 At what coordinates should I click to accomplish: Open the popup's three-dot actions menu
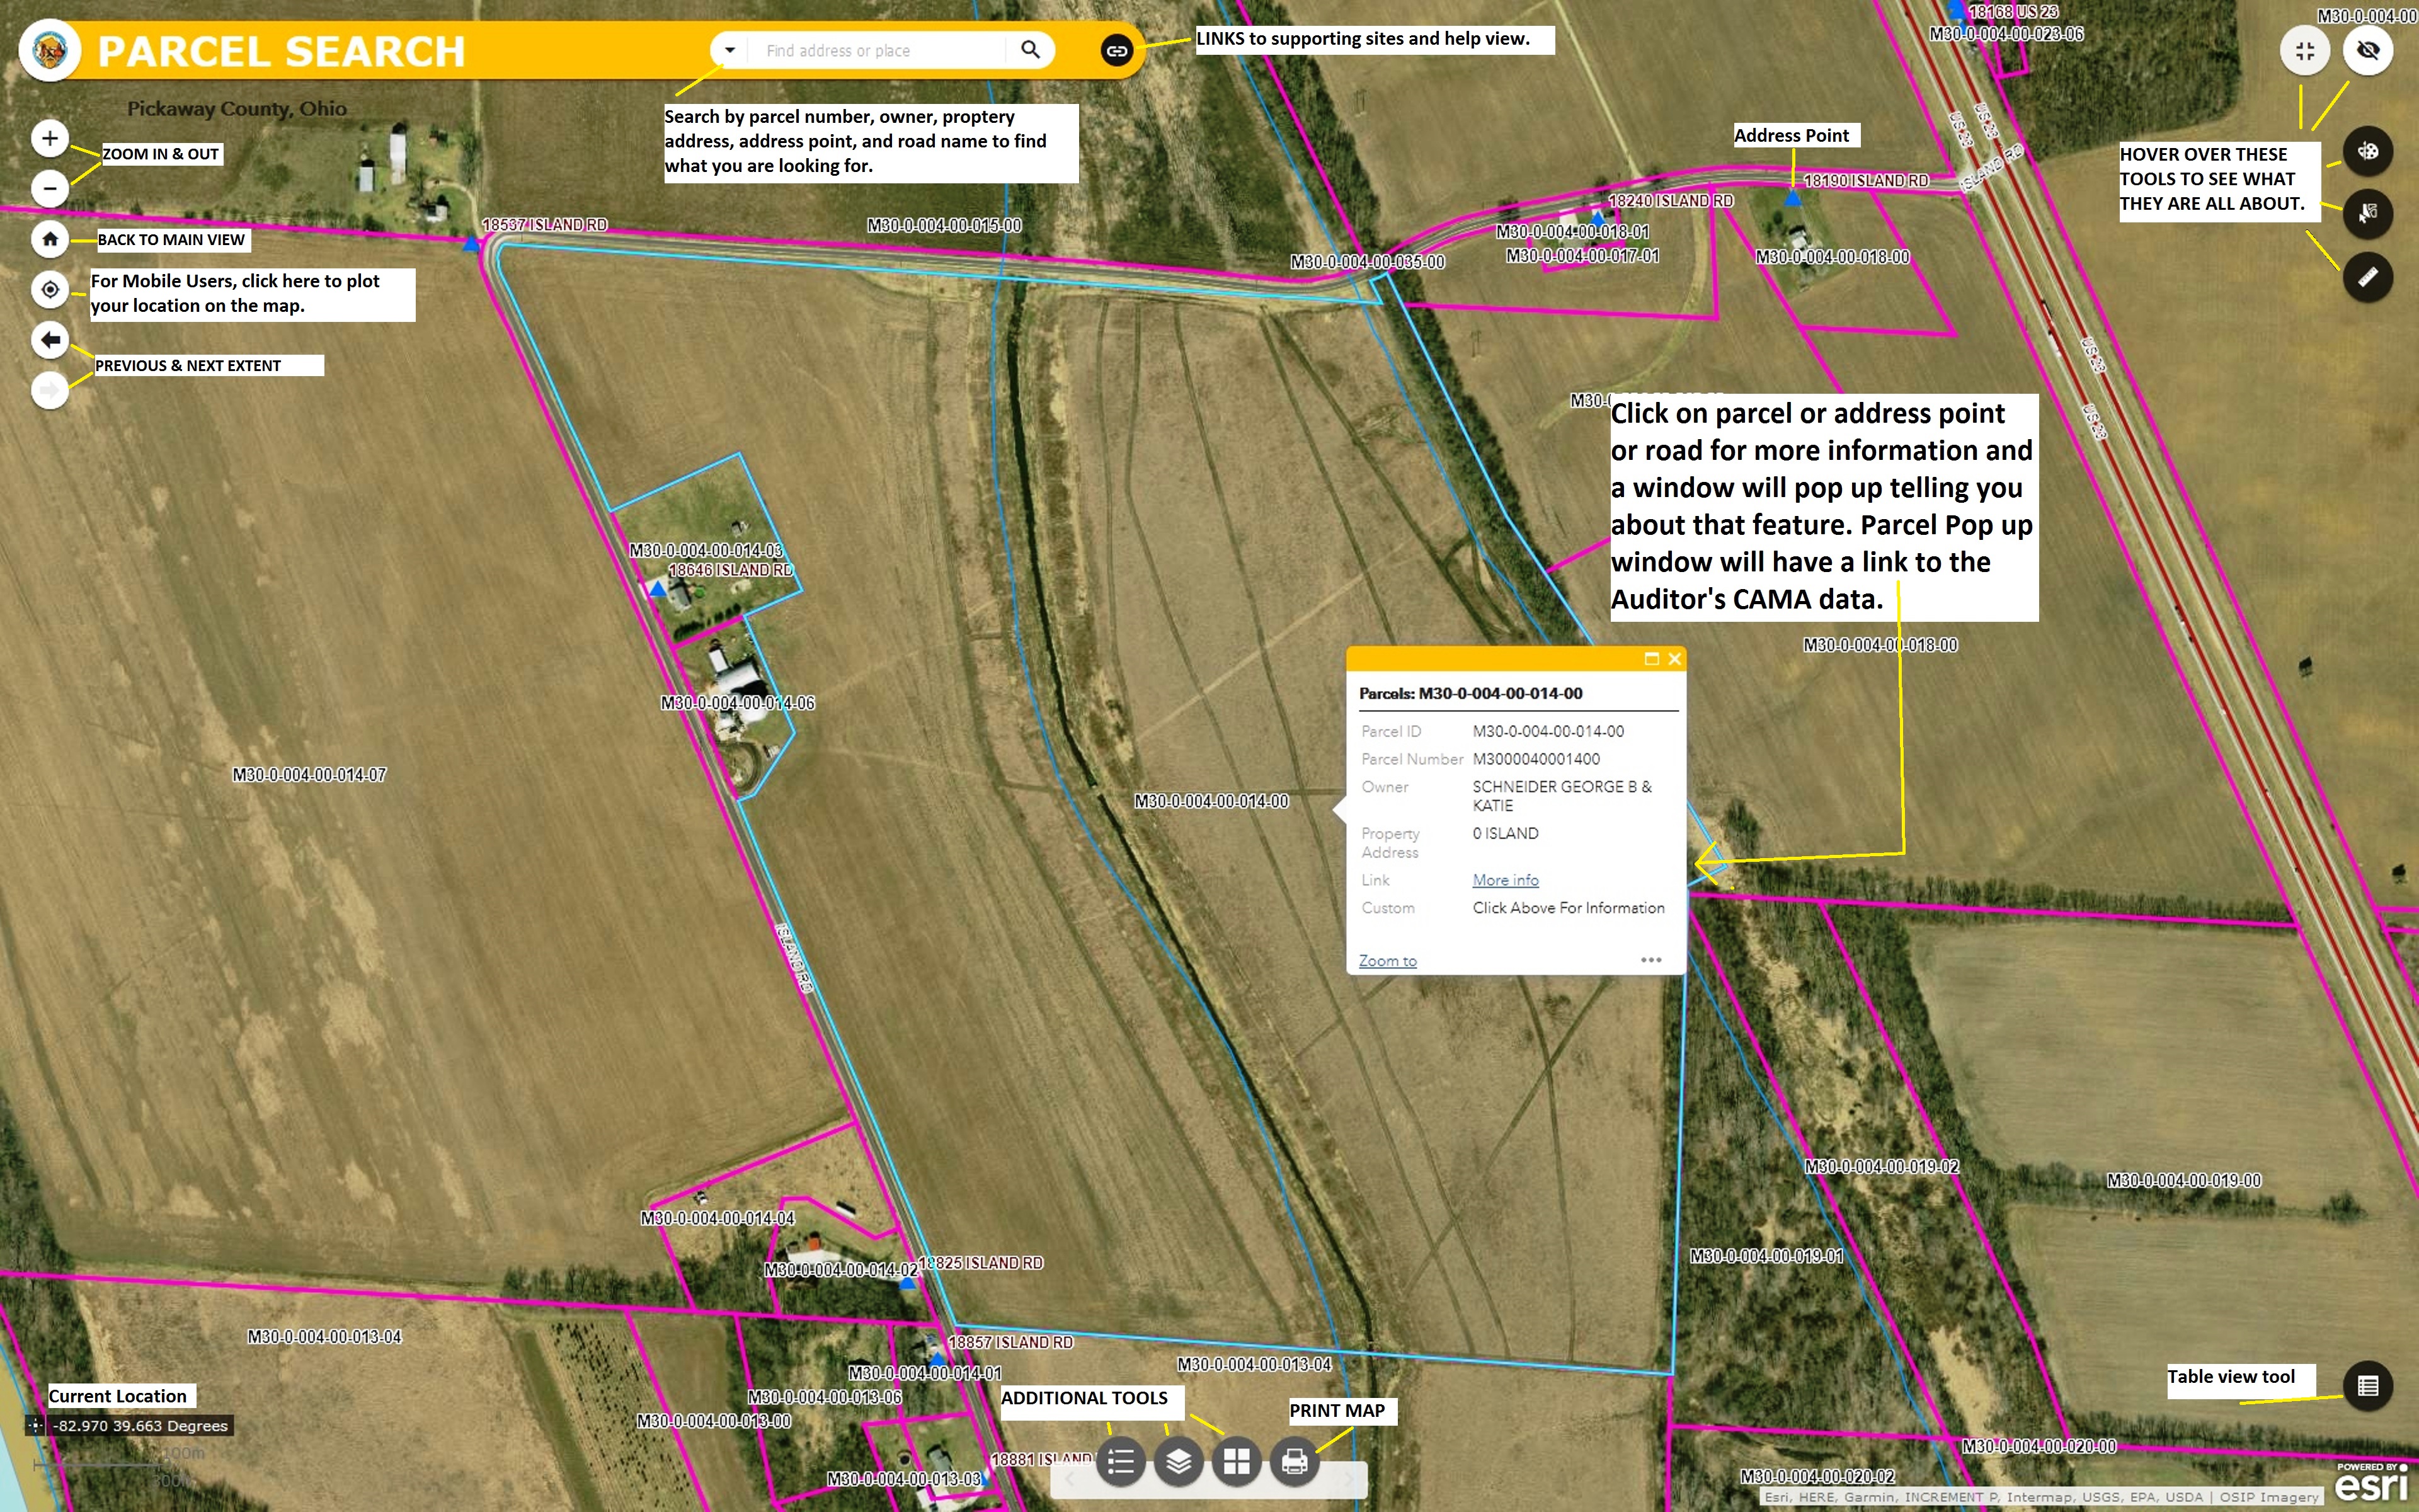(x=1650, y=960)
